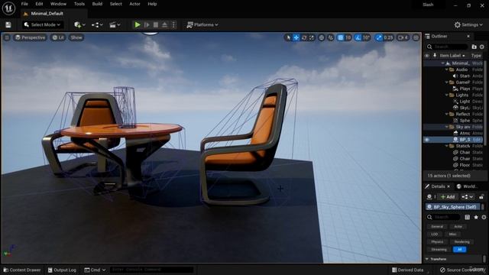Open the viewport options hamburger menu
This screenshot has width=489, height=275.
coord(7,37)
